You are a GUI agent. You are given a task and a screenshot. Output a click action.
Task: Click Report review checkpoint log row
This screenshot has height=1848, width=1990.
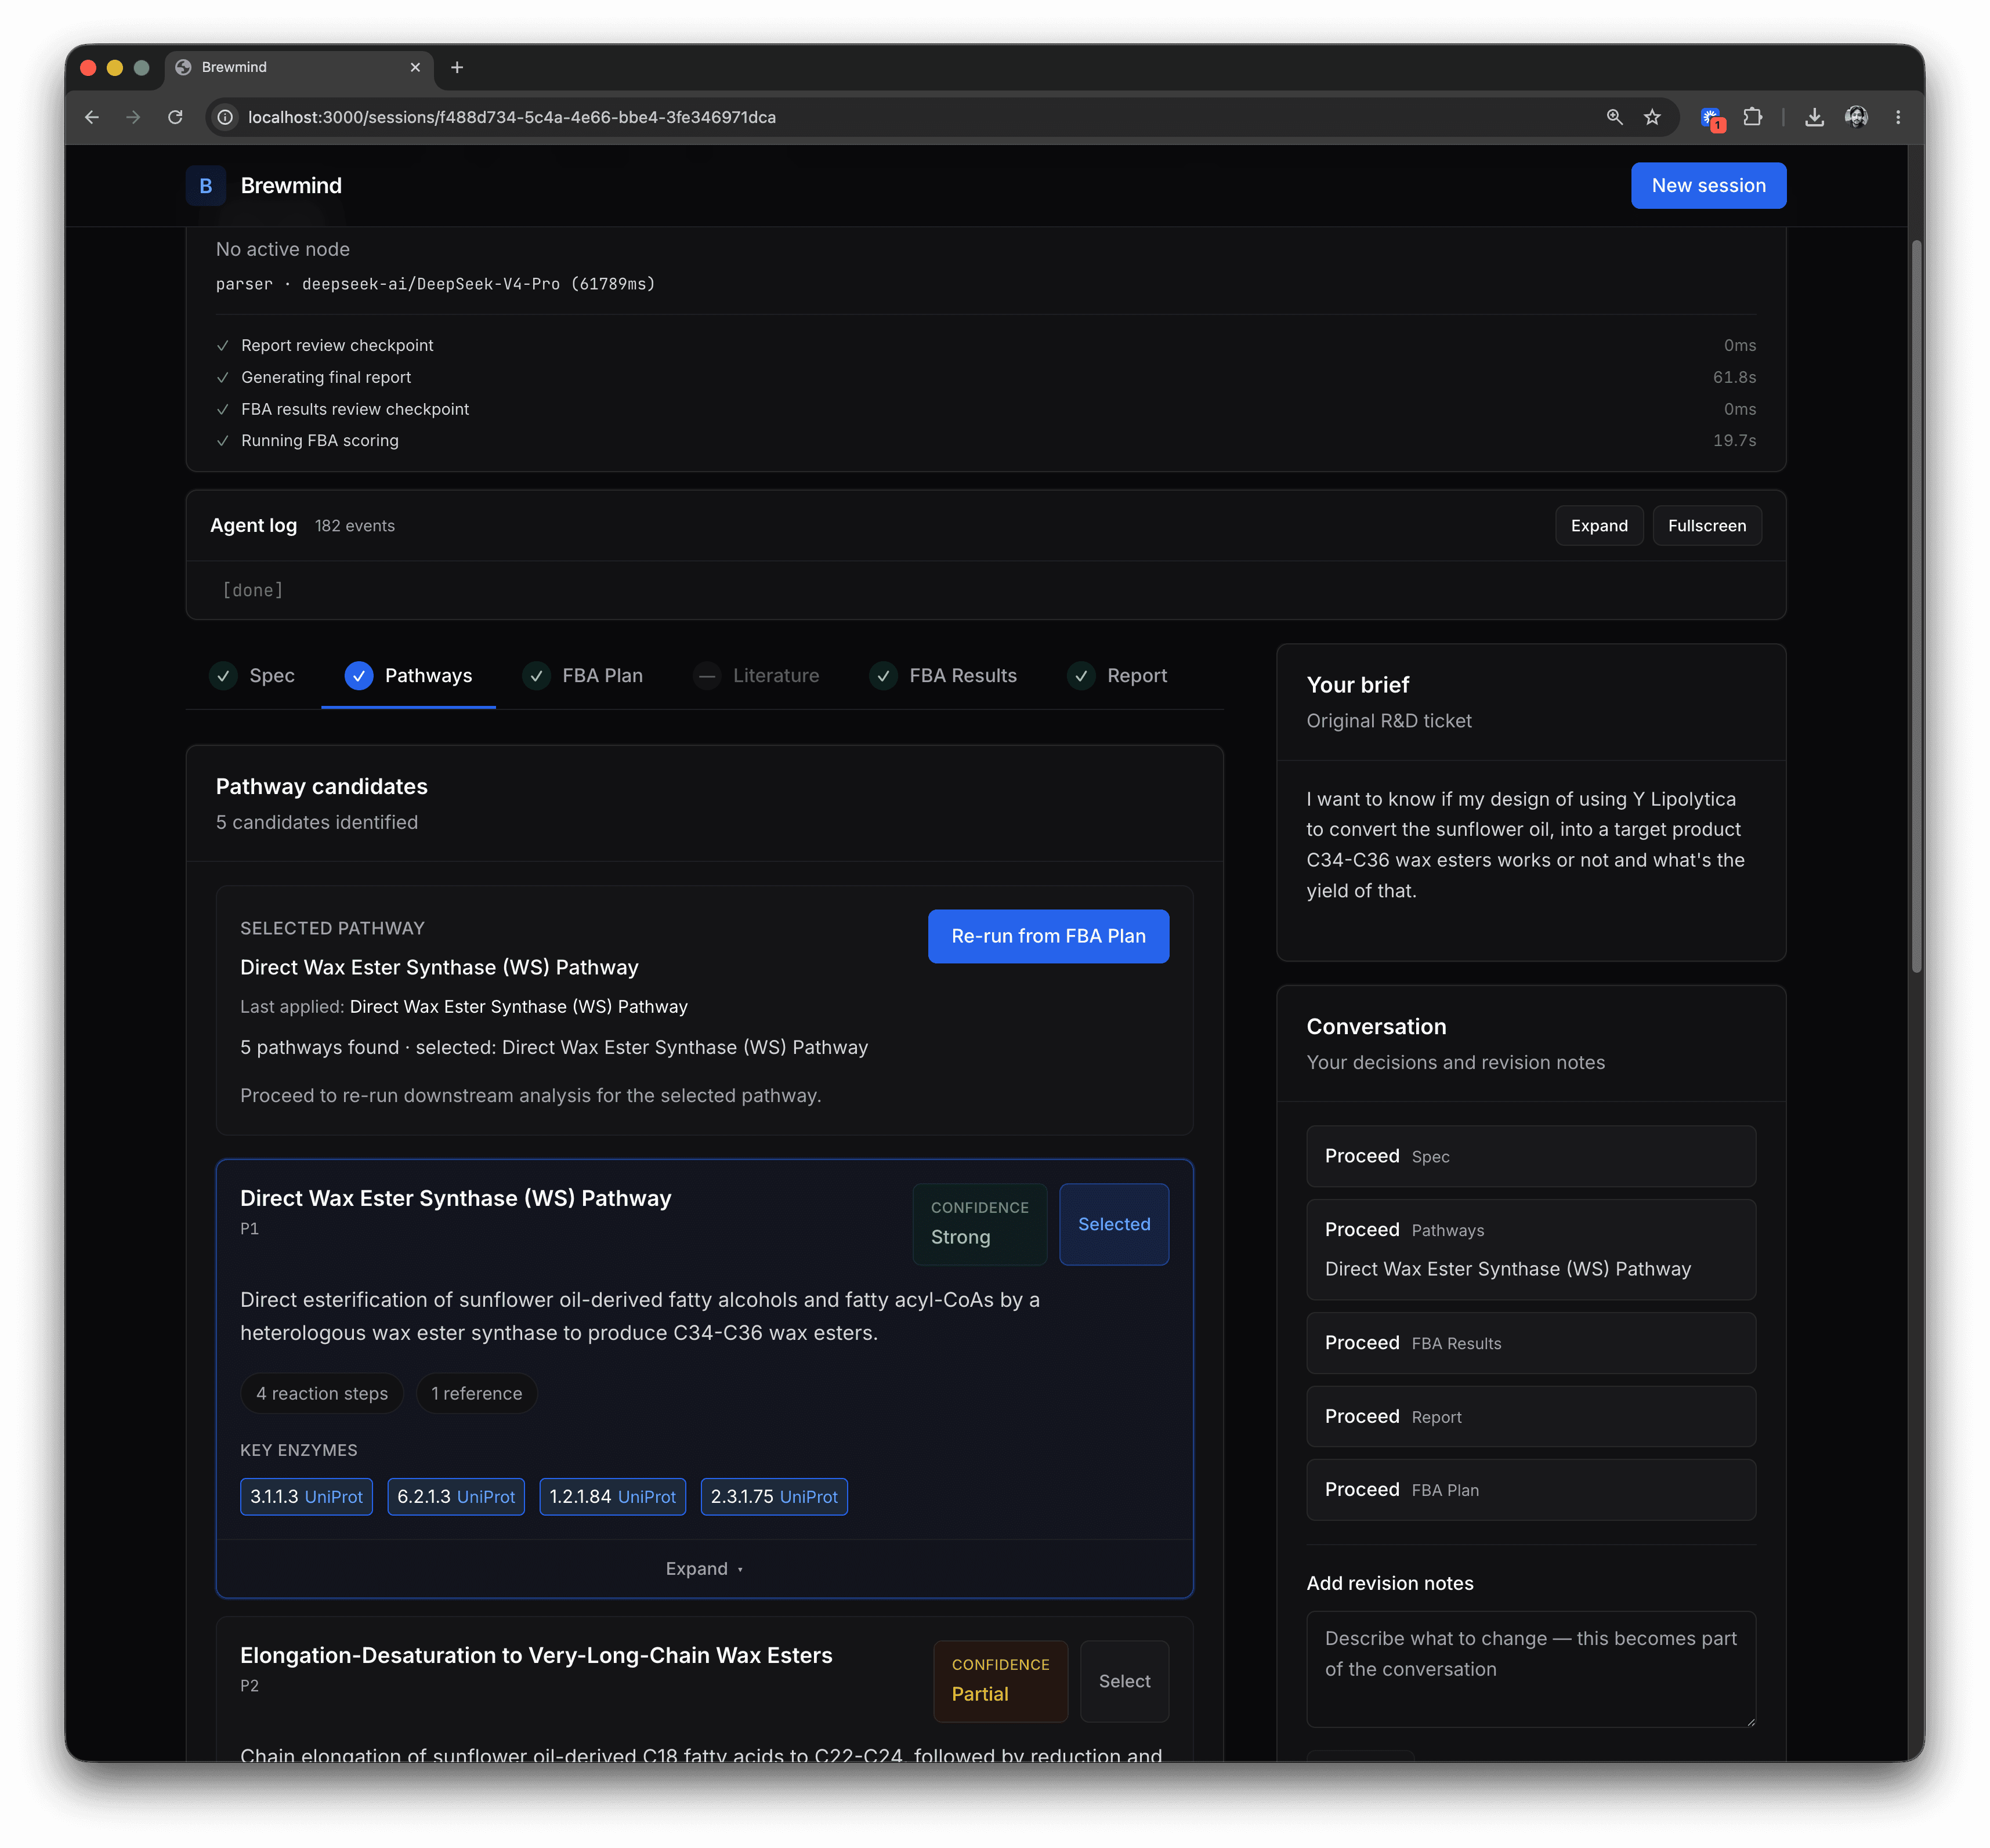pyautogui.click(x=985, y=345)
